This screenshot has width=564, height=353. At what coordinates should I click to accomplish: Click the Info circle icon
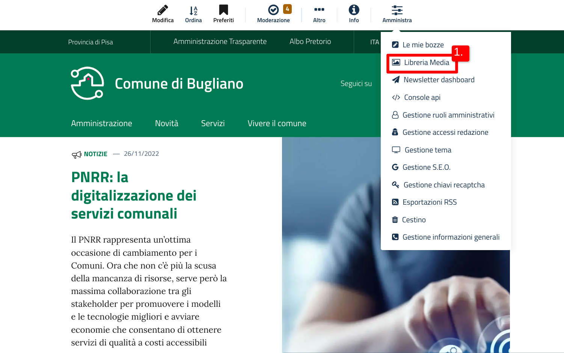pyautogui.click(x=354, y=10)
